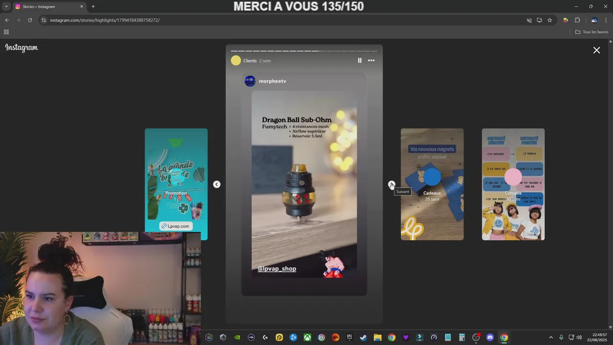
Task: Pause the story playback
Action: click(360, 60)
